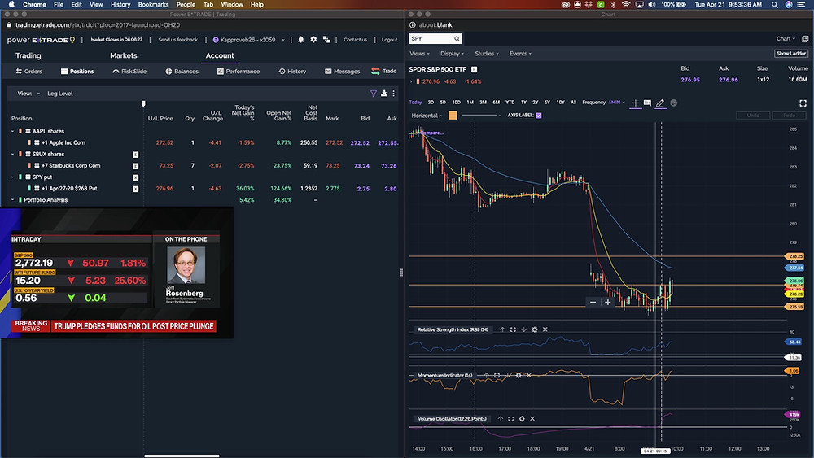Click the Show Ladder button
The width and height of the screenshot is (814, 458).
pos(790,54)
